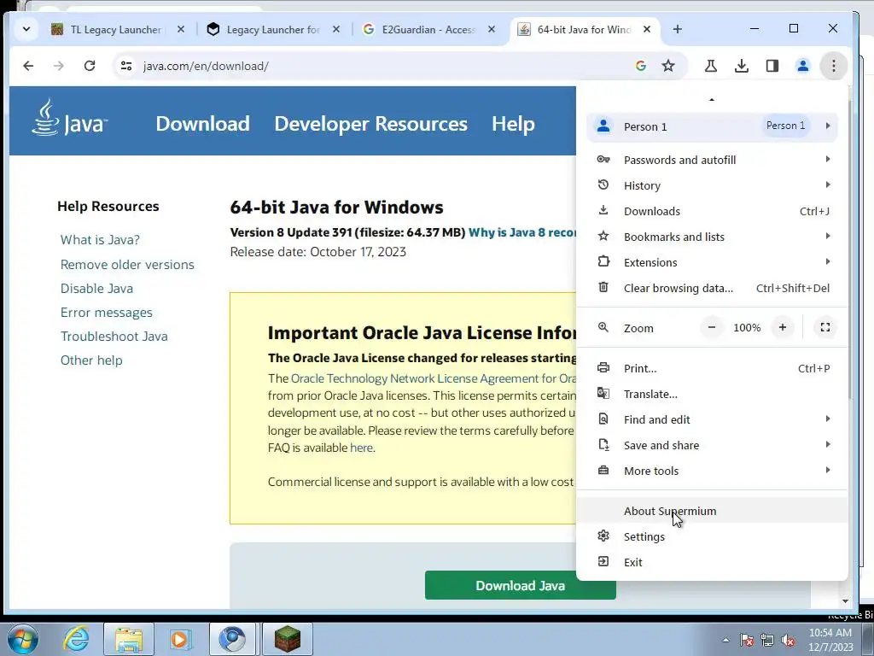Click the Minecraft grass block taskbar icon

click(x=287, y=639)
